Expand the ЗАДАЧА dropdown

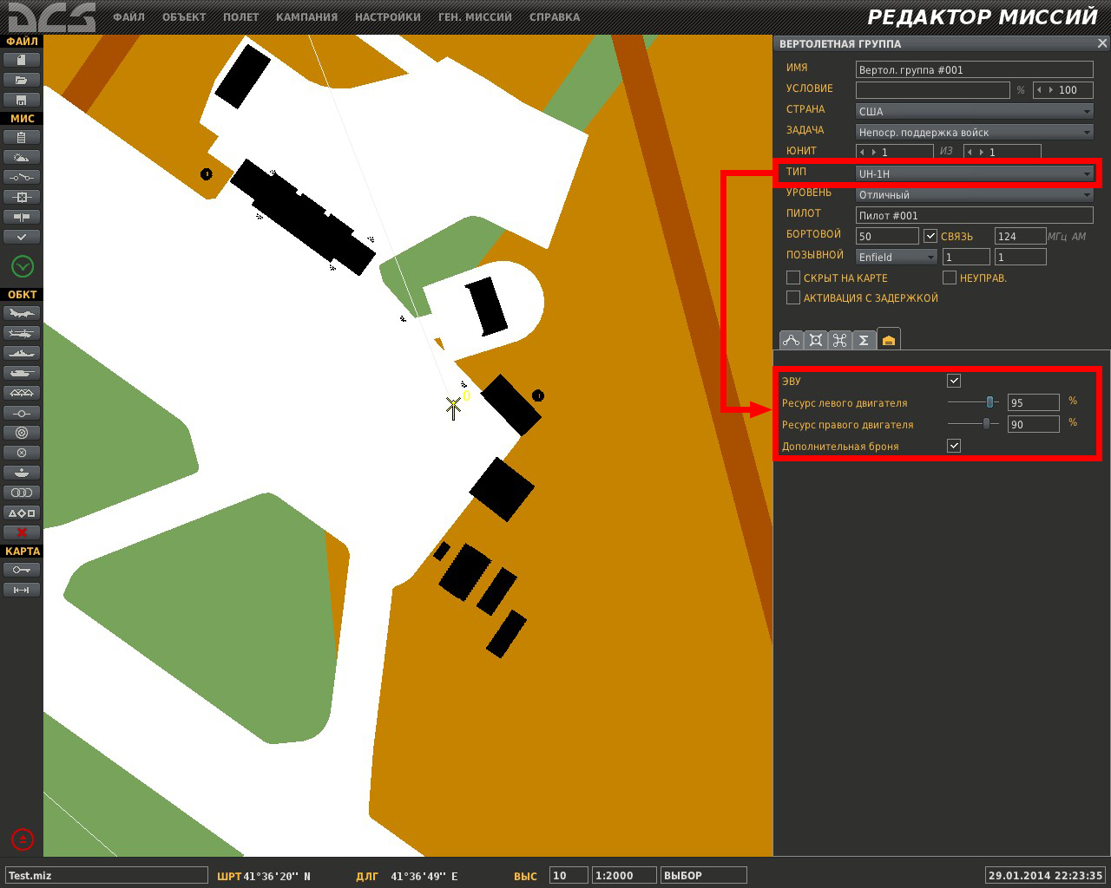(x=974, y=132)
